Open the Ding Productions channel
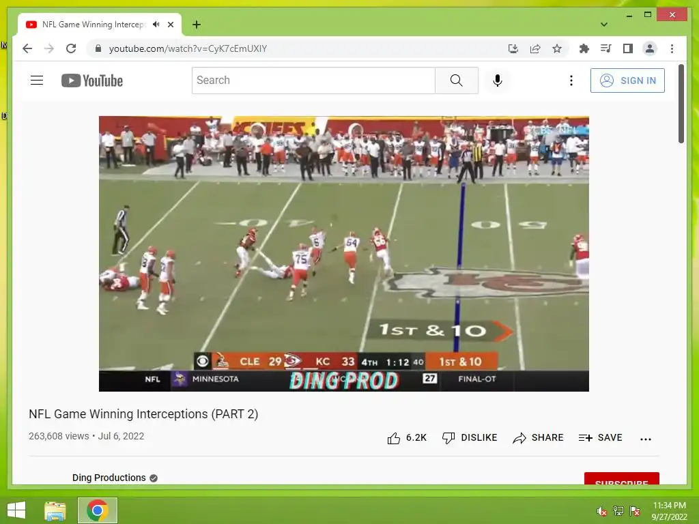699x524 pixels. pos(109,478)
